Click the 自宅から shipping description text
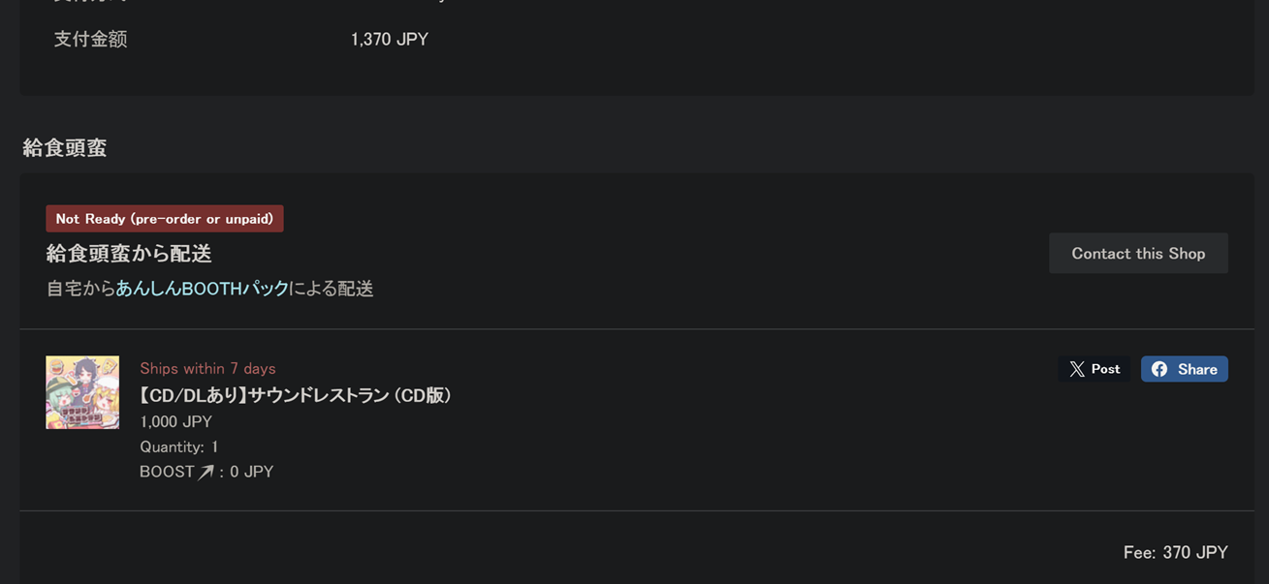This screenshot has width=1269, height=584. (x=80, y=289)
